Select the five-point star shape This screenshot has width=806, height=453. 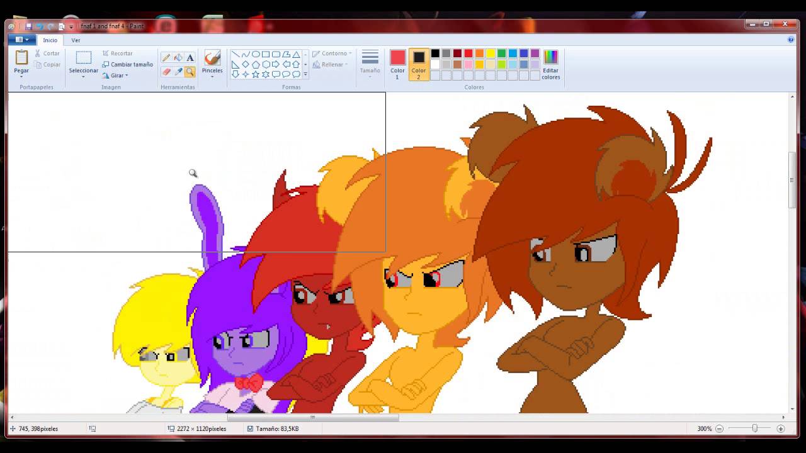click(x=256, y=74)
